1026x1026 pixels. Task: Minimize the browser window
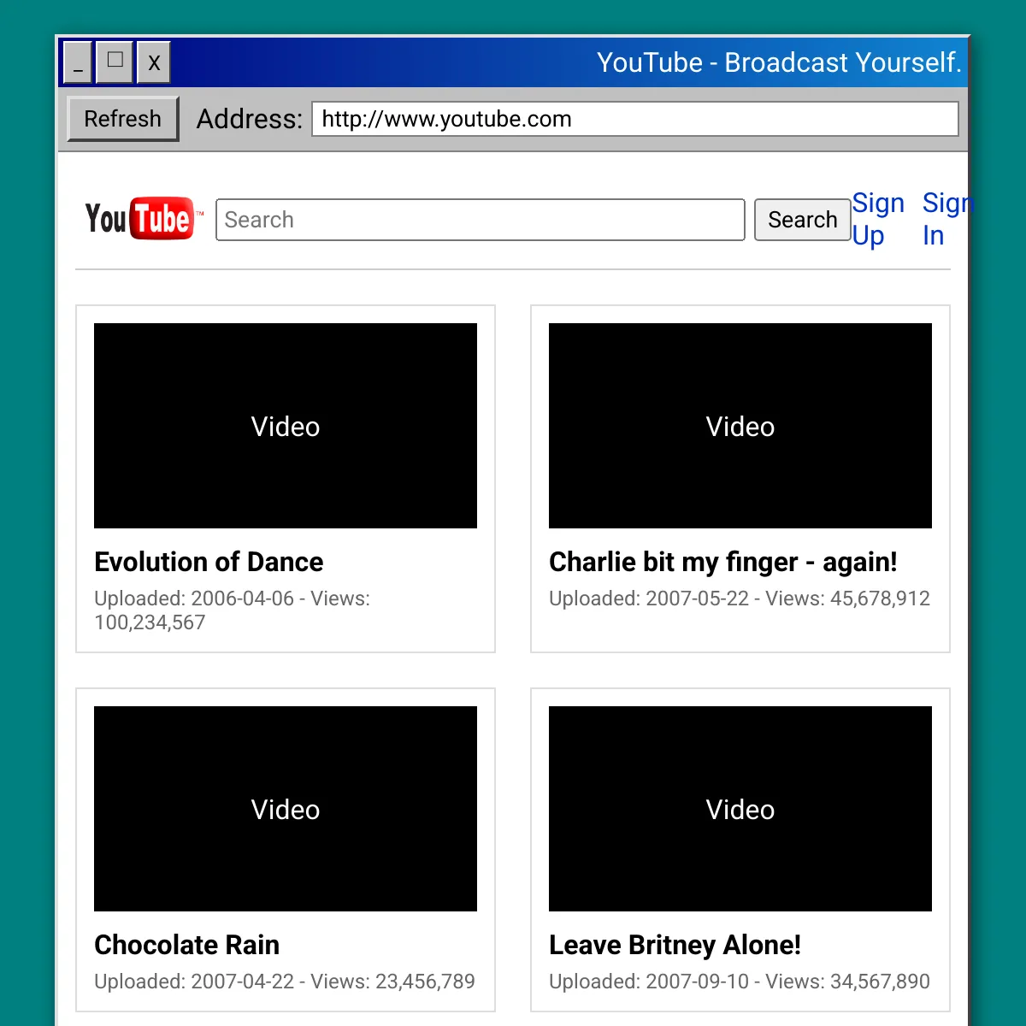click(77, 62)
